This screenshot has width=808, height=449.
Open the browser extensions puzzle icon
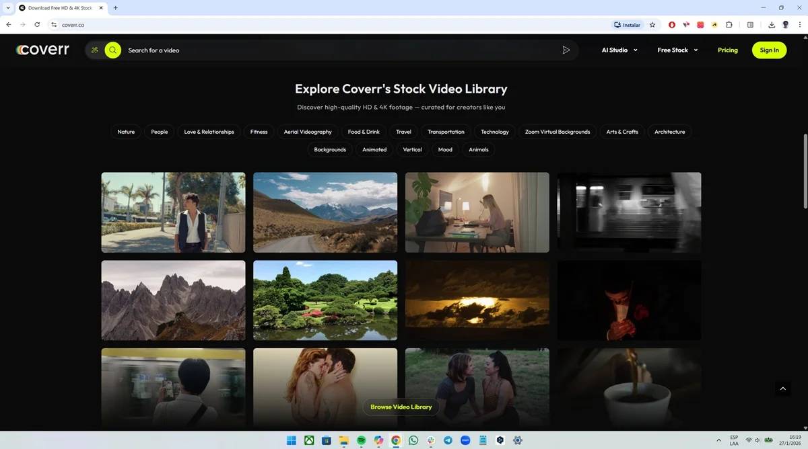click(x=729, y=25)
